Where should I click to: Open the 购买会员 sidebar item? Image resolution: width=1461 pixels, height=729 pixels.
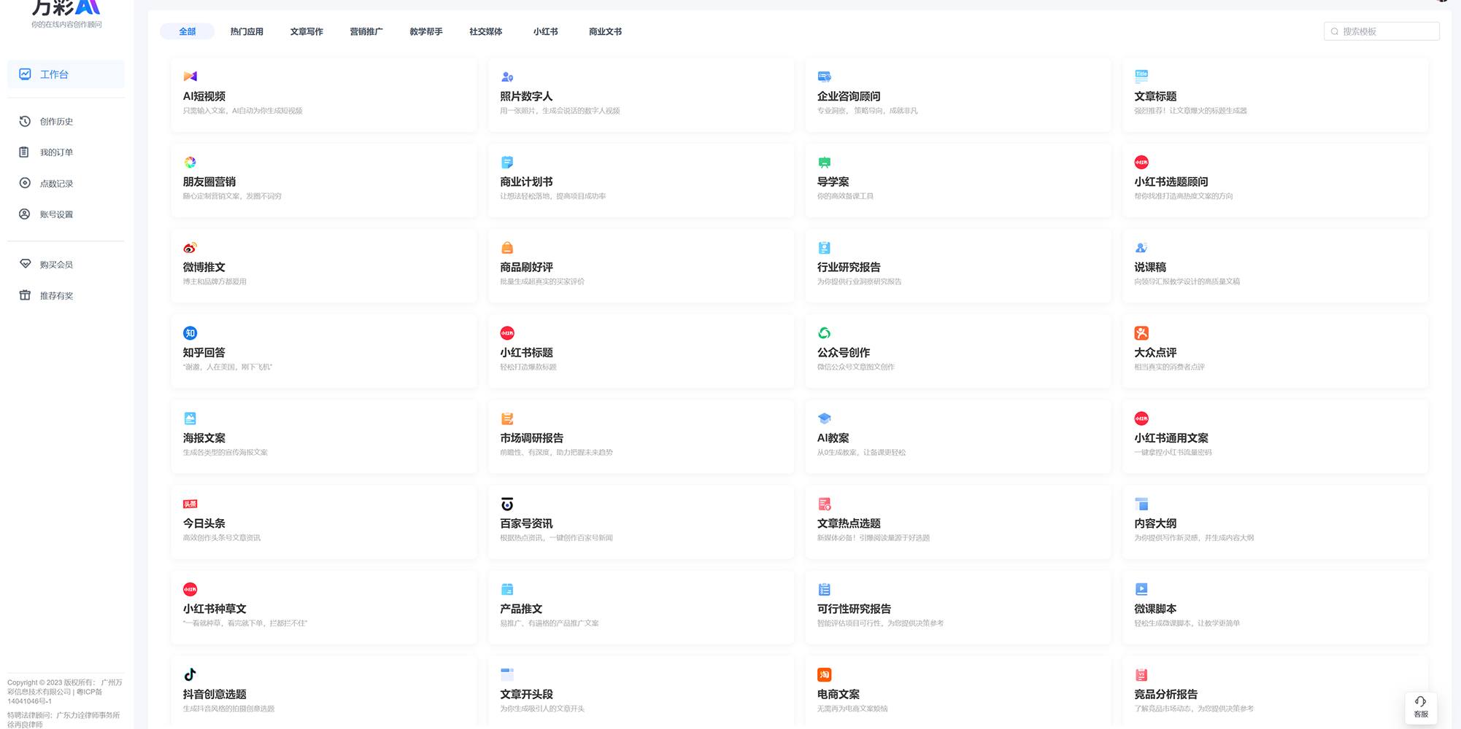(x=56, y=265)
